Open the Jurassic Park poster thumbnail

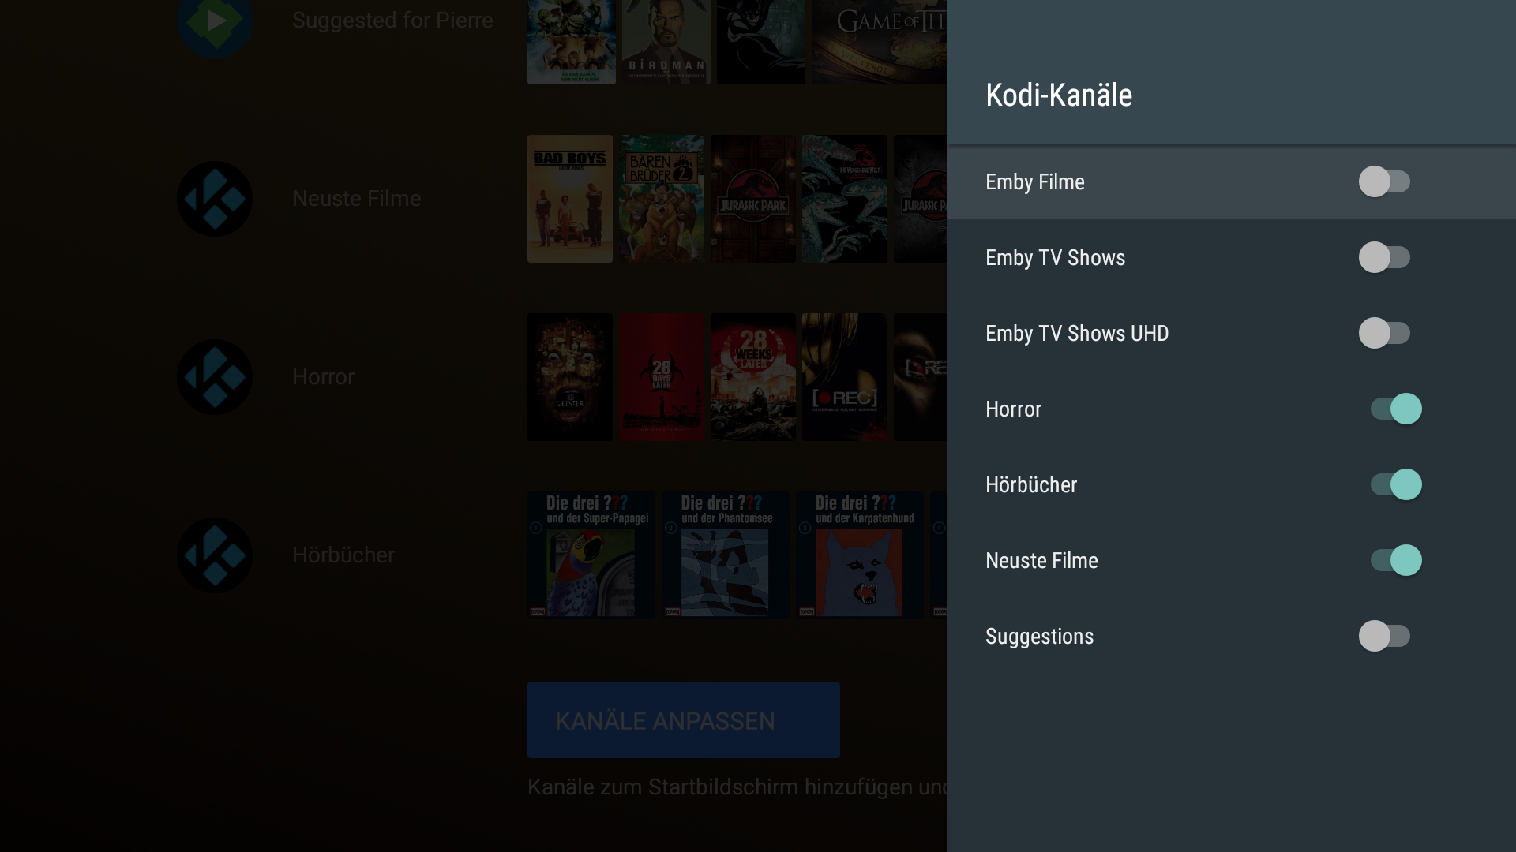pos(753,199)
